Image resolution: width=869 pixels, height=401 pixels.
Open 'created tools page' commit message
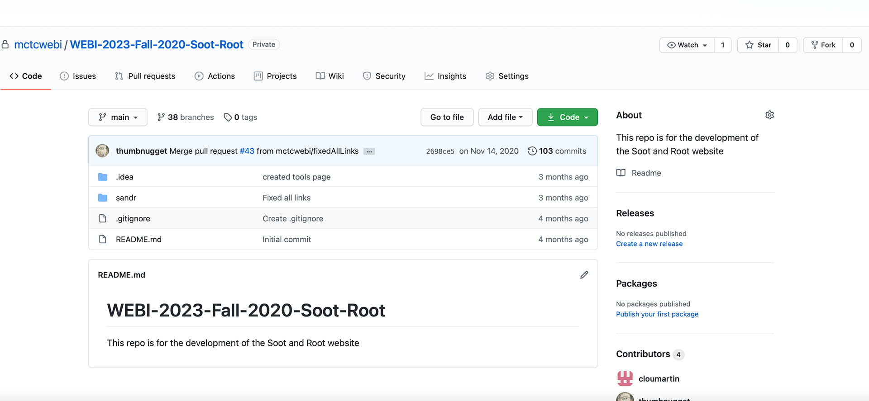point(296,177)
